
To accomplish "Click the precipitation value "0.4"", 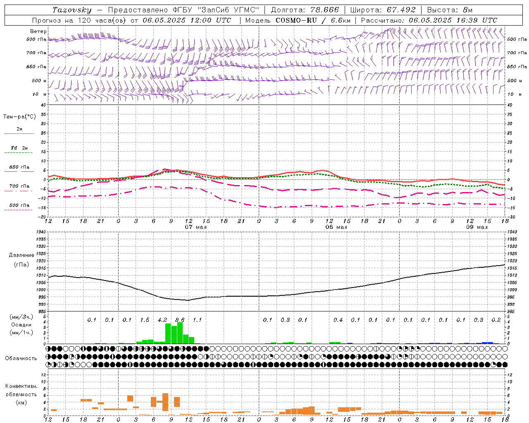I will point(338,320).
